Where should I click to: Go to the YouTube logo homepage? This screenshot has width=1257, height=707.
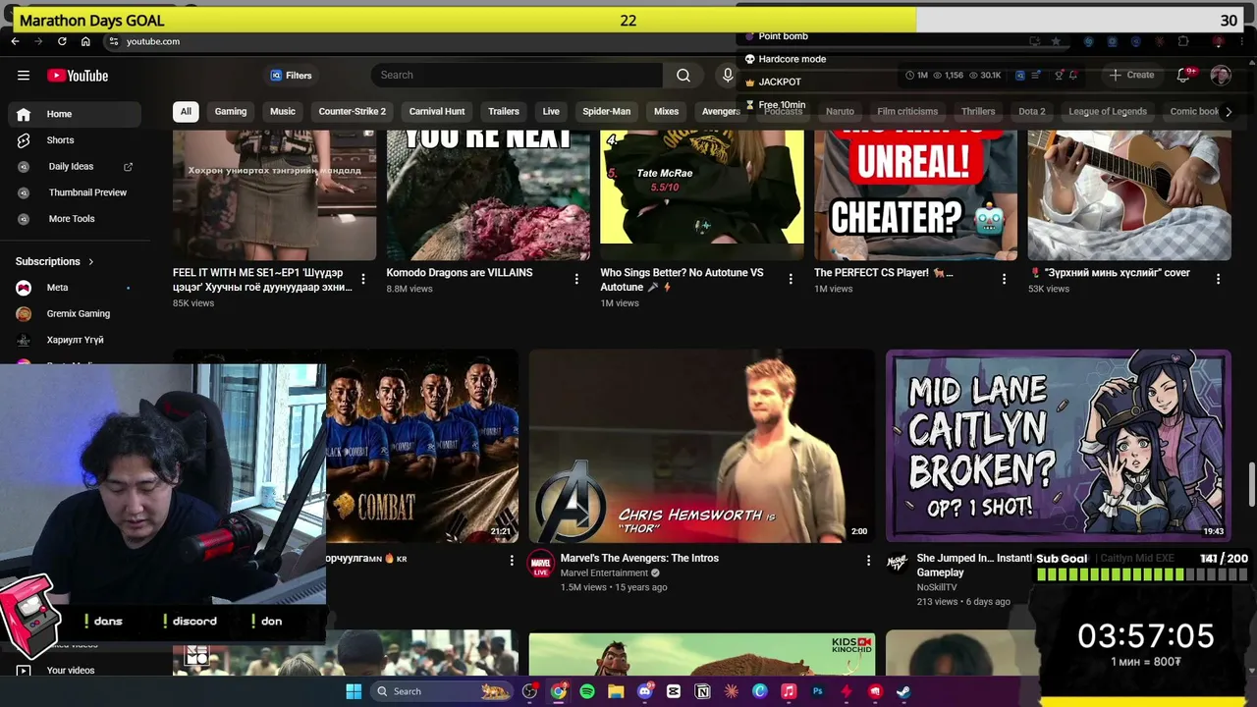pos(78,76)
